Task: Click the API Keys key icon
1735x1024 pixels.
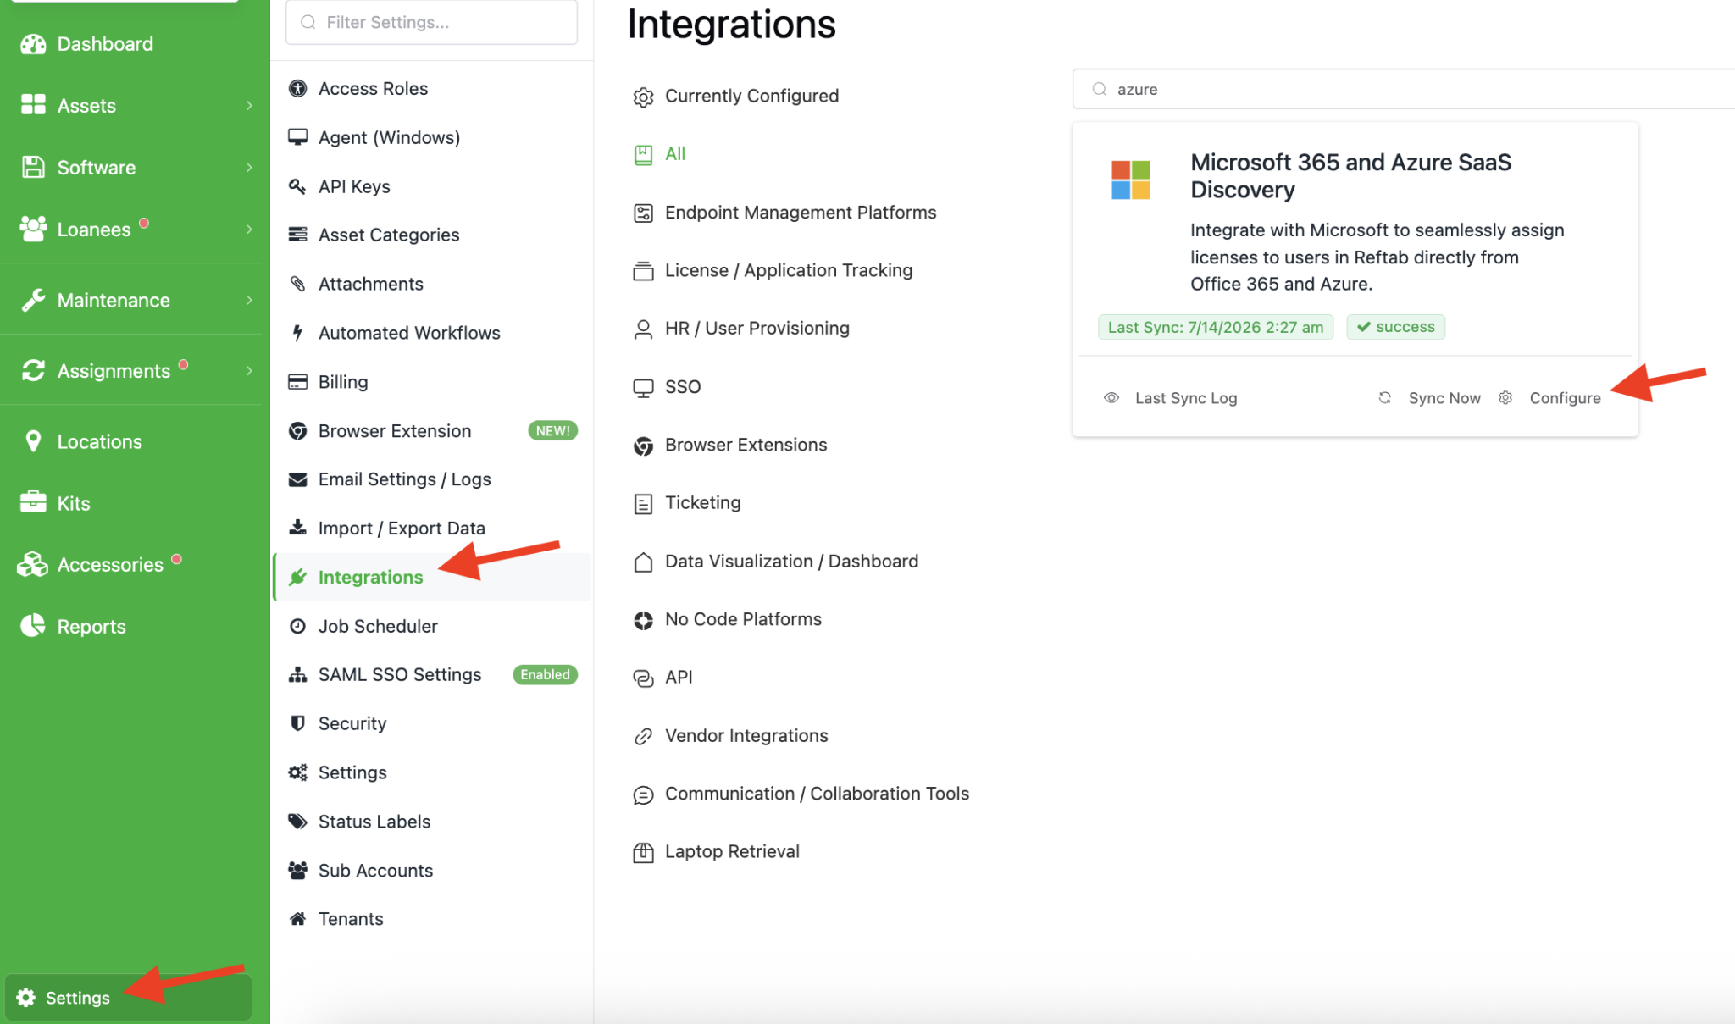Action: (x=297, y=186)
